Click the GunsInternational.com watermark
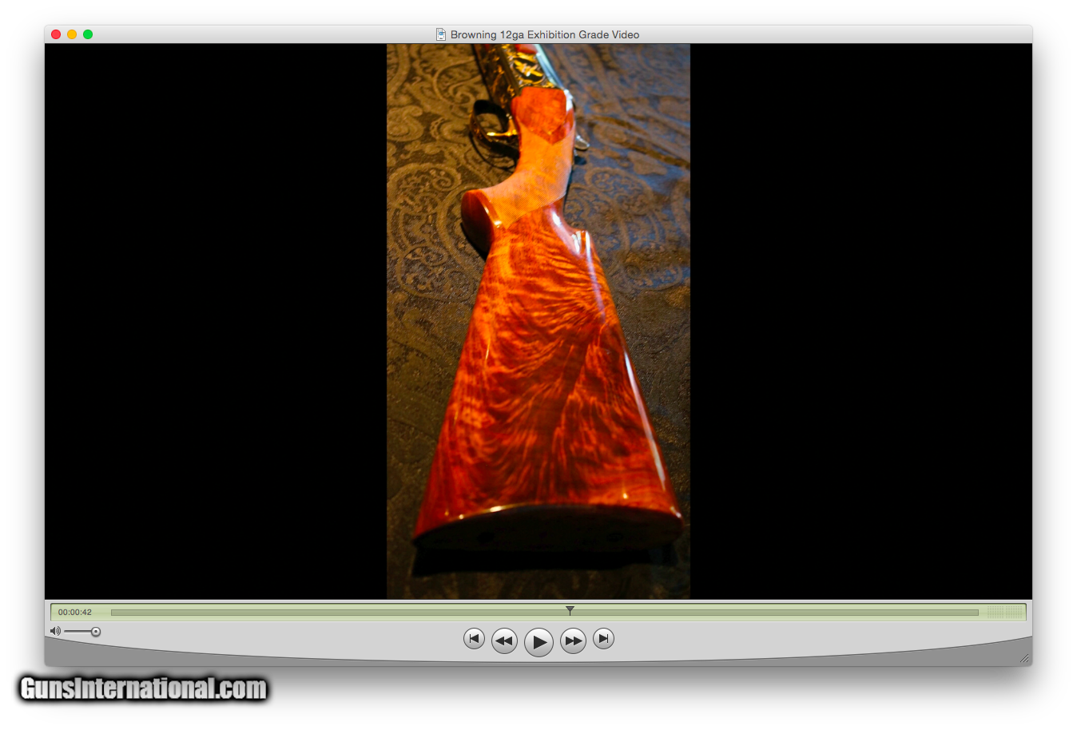The height and width of the screenshot is (730, 1077). [x=144, y=688]
